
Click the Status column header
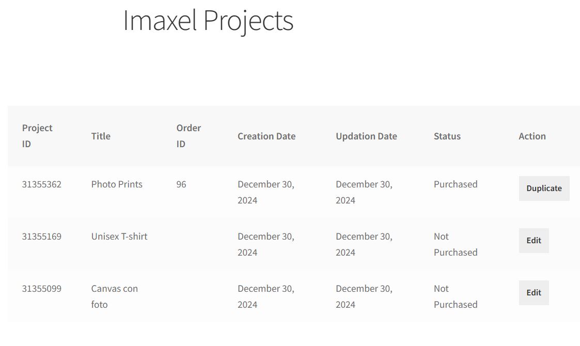[x=447, y=136]
